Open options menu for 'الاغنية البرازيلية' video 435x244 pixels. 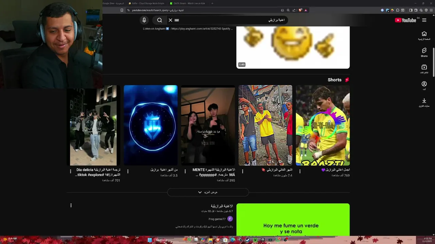point(71,205)
